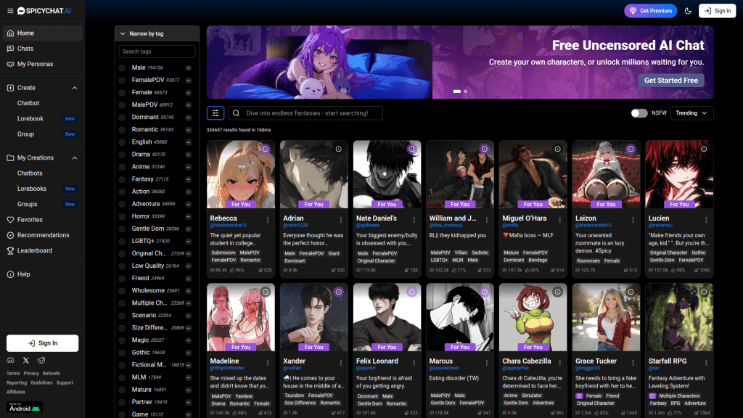
Task: Open three-dot menu on Xander card
Action: [x=341, y=363]
